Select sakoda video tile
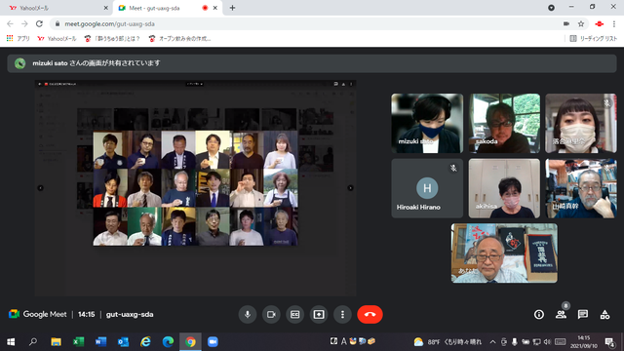 [504, 124]
